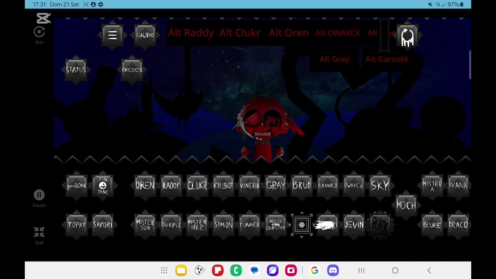Open the Google app in taskbar

click(x=314, y=270)
